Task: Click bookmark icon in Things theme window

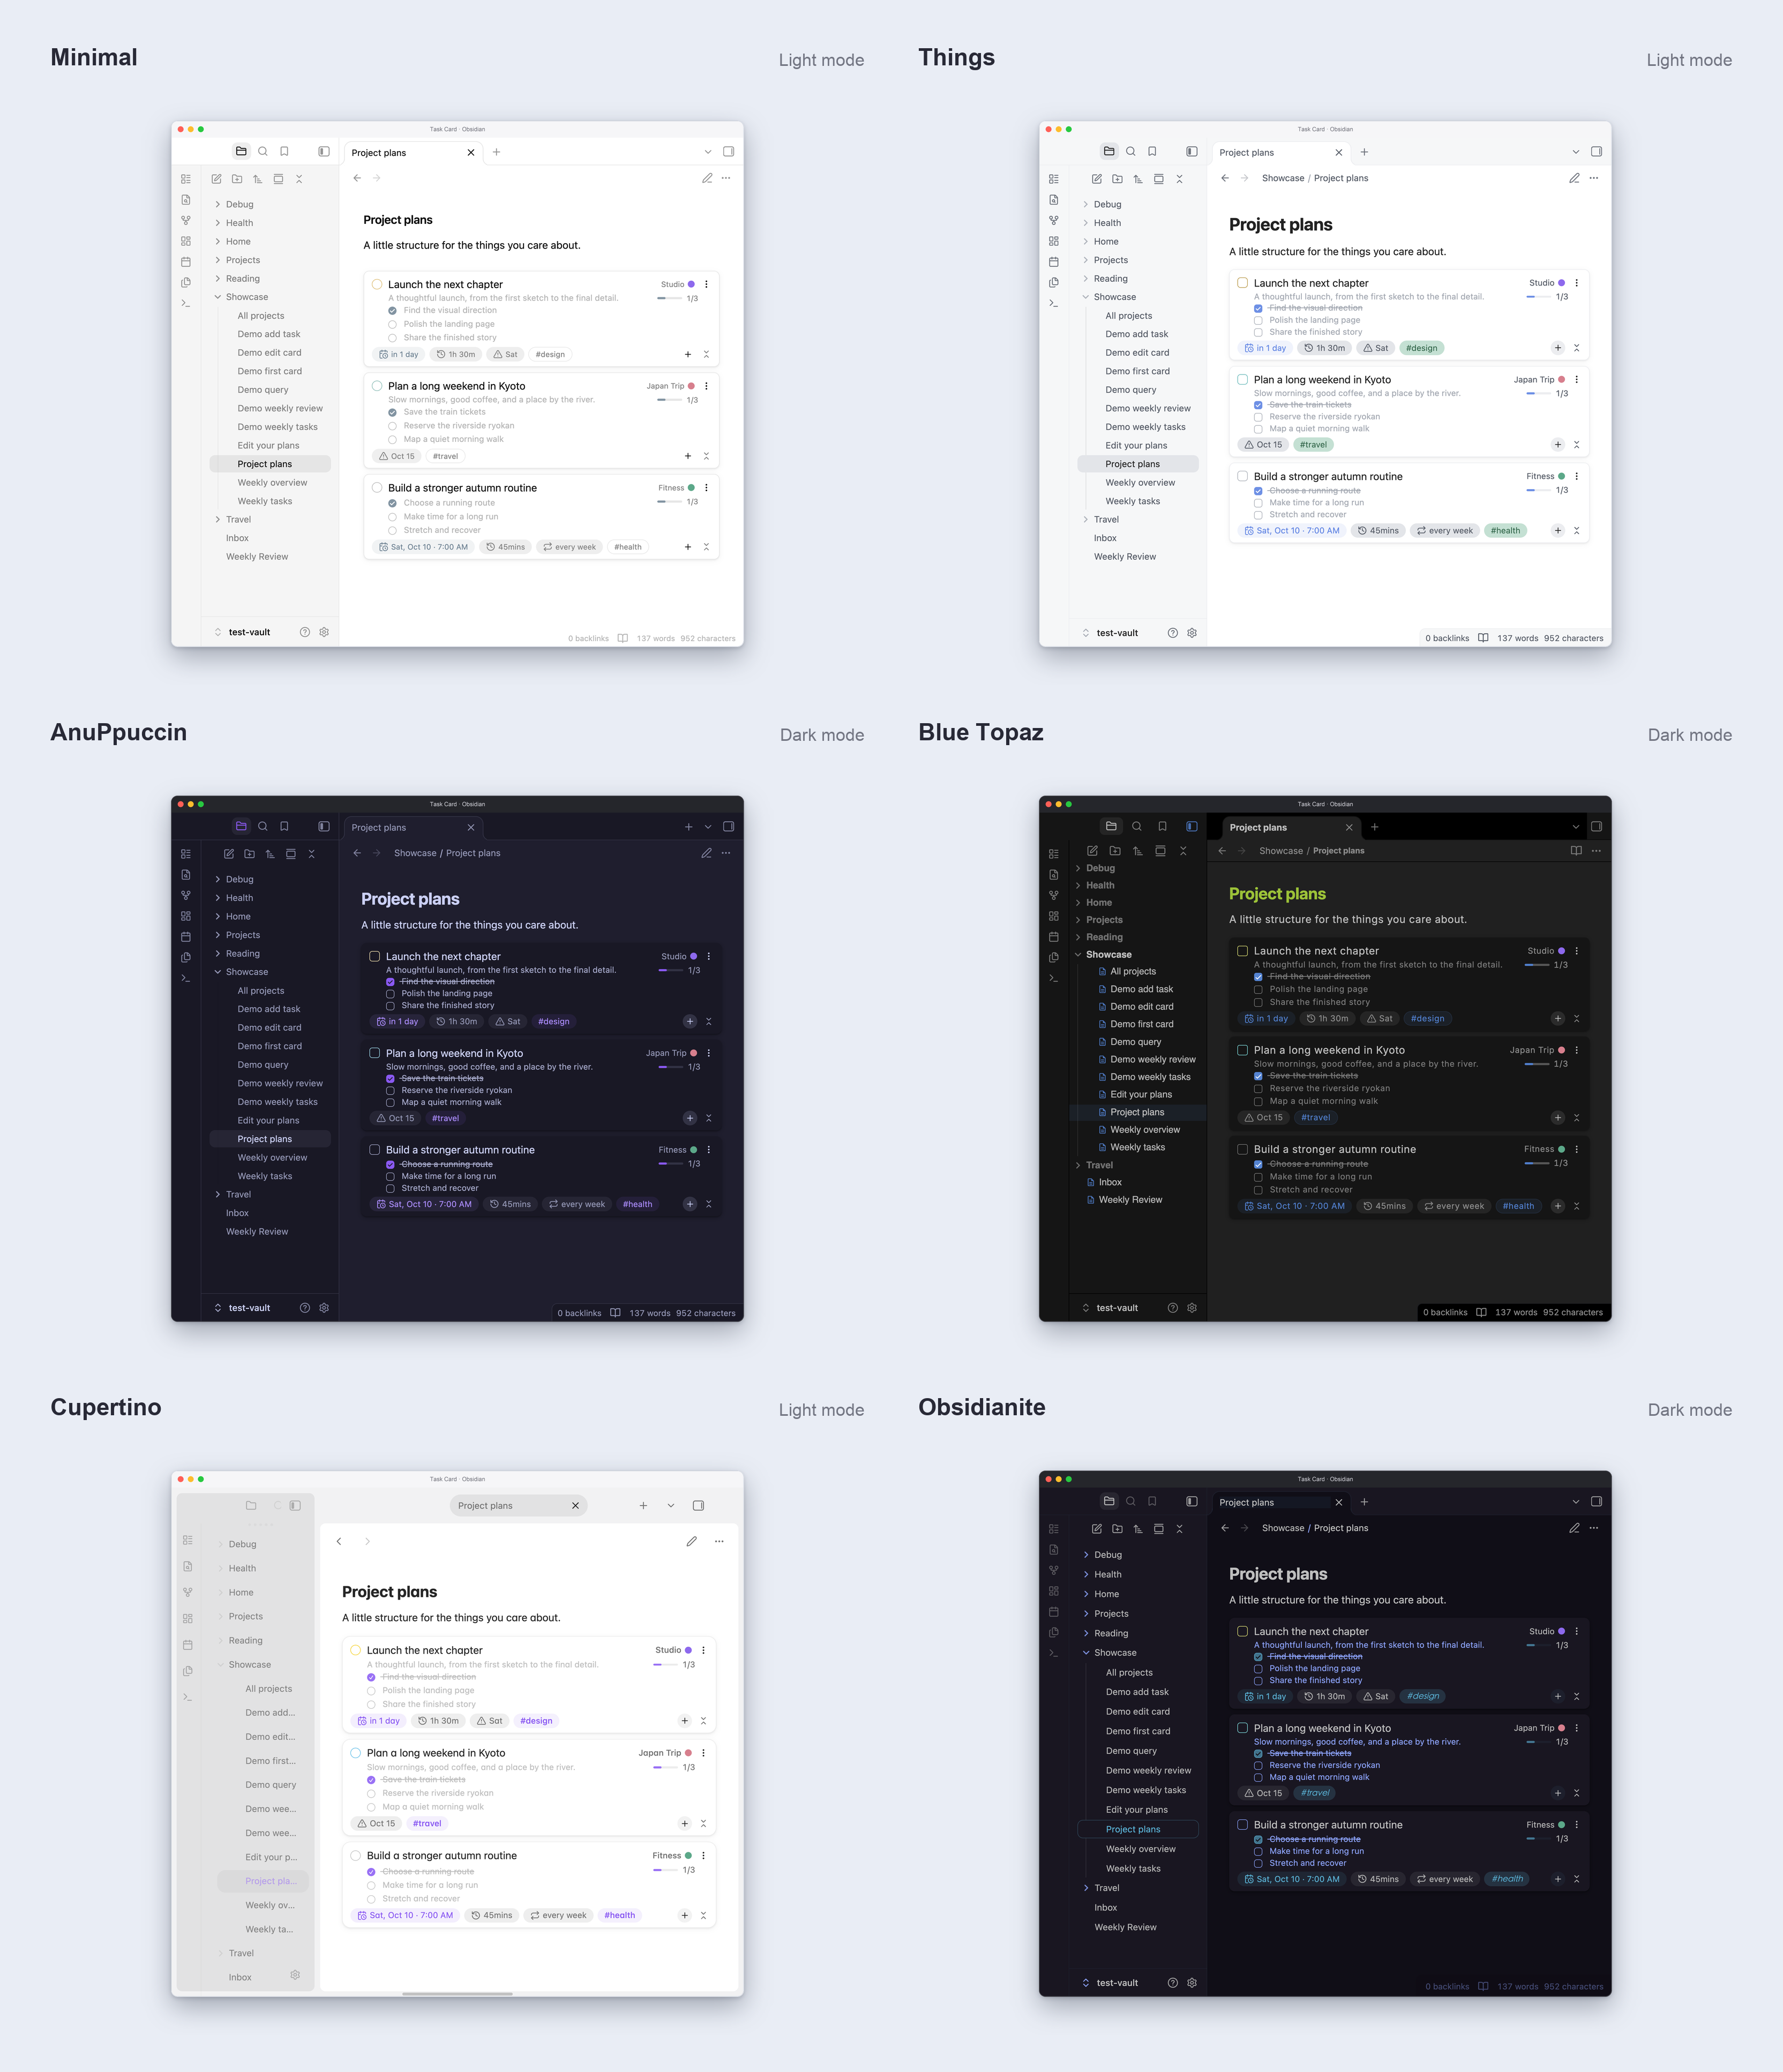Action: coord(1152,152)
